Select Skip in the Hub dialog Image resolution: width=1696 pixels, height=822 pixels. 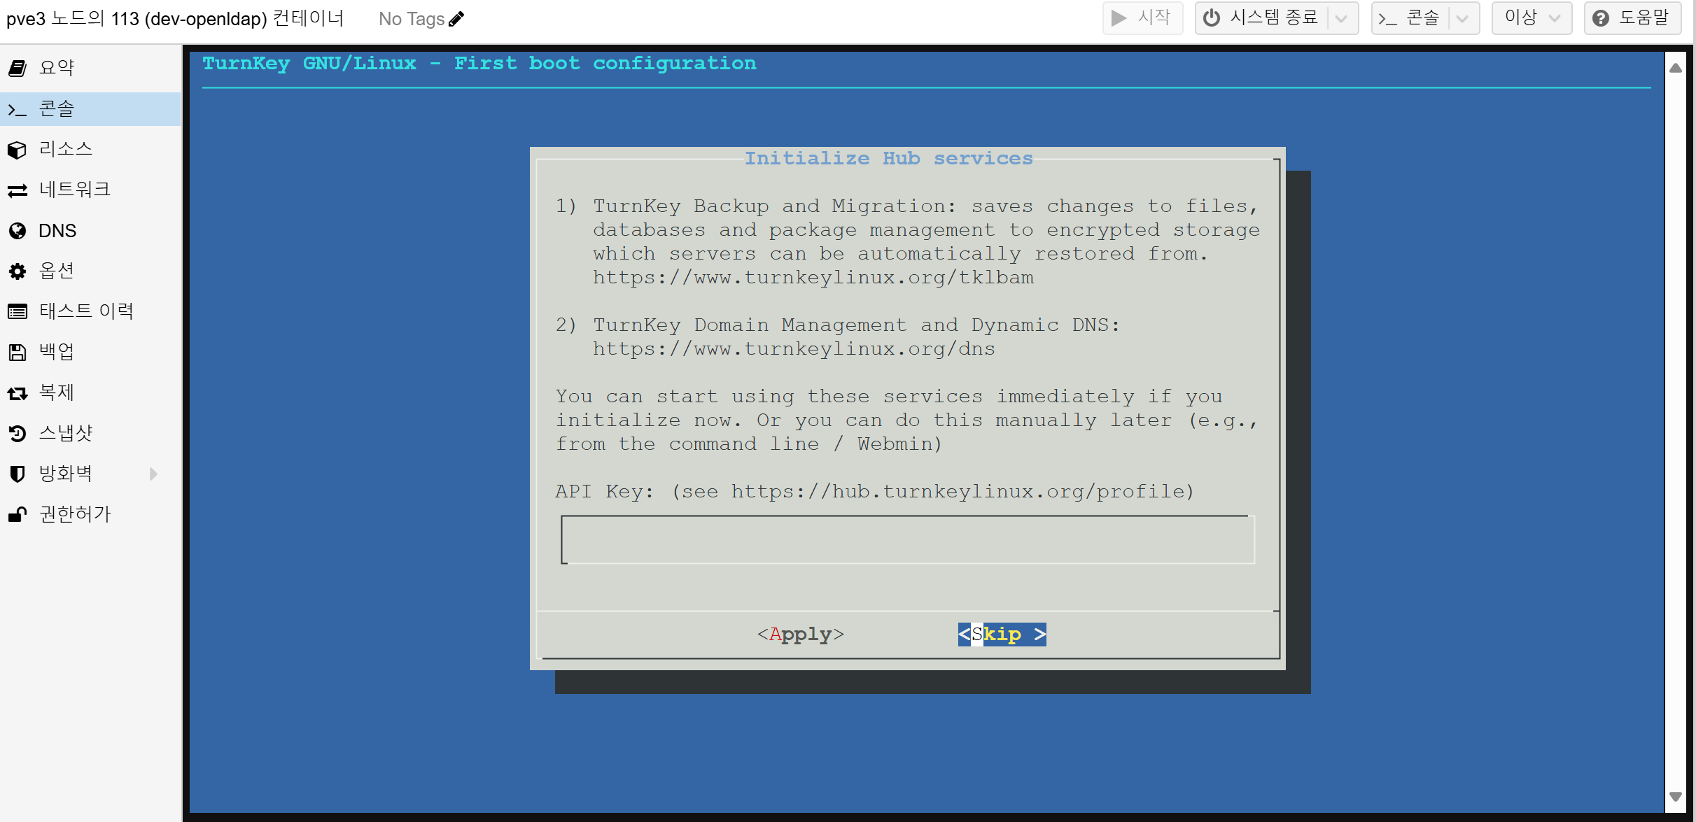point(1002,635)
